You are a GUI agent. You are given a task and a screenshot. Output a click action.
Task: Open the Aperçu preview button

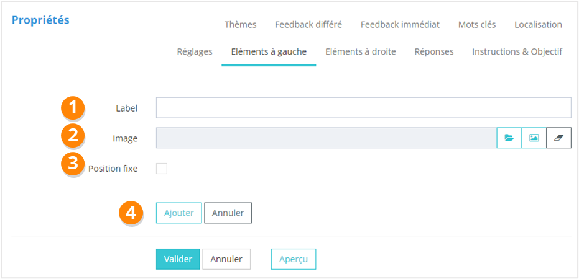(294, 259)
